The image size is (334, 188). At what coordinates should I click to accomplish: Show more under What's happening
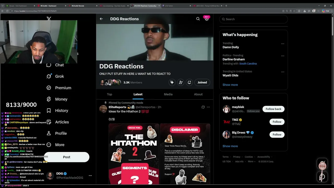click(x=230, y=85)
